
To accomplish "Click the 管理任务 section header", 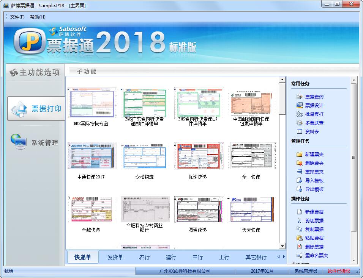I will click(x=300, y=141).
